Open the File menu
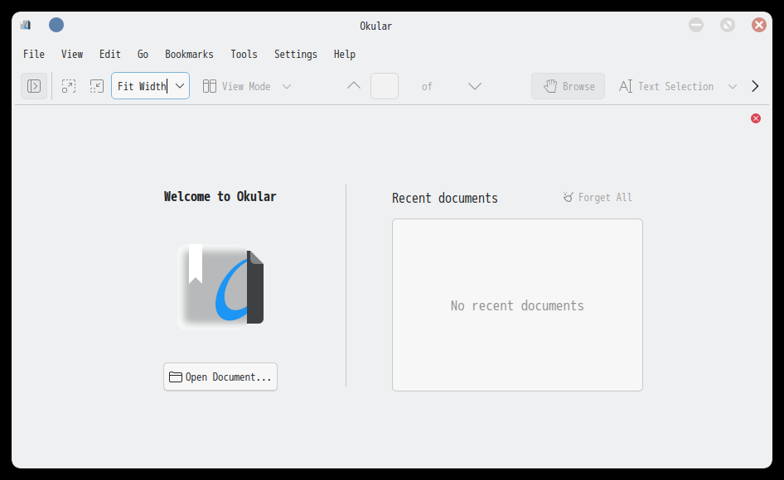 click(34, 54)
